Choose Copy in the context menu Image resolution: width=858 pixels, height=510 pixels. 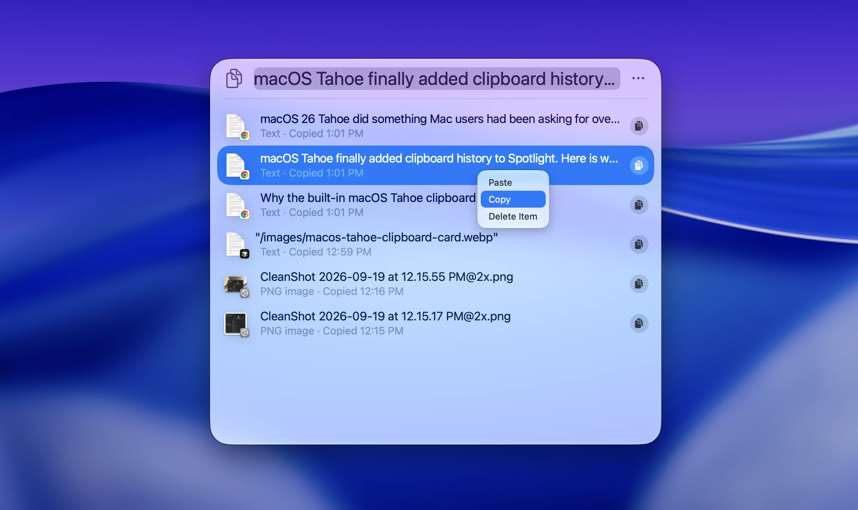pyautogui.click(x=513, y=199)
